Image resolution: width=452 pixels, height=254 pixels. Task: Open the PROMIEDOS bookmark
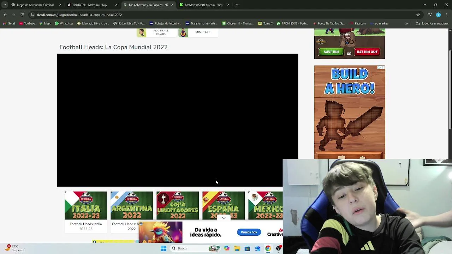(292, 24)
